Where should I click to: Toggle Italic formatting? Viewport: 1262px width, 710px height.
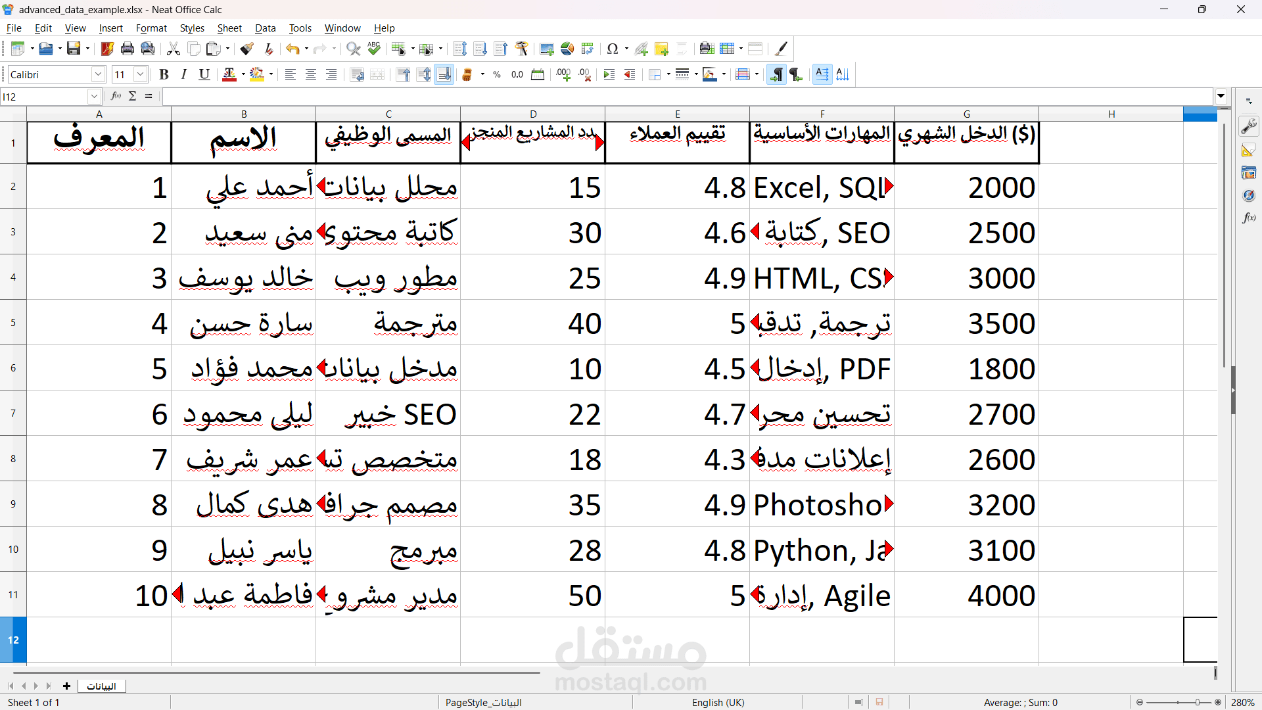point(184,74)
